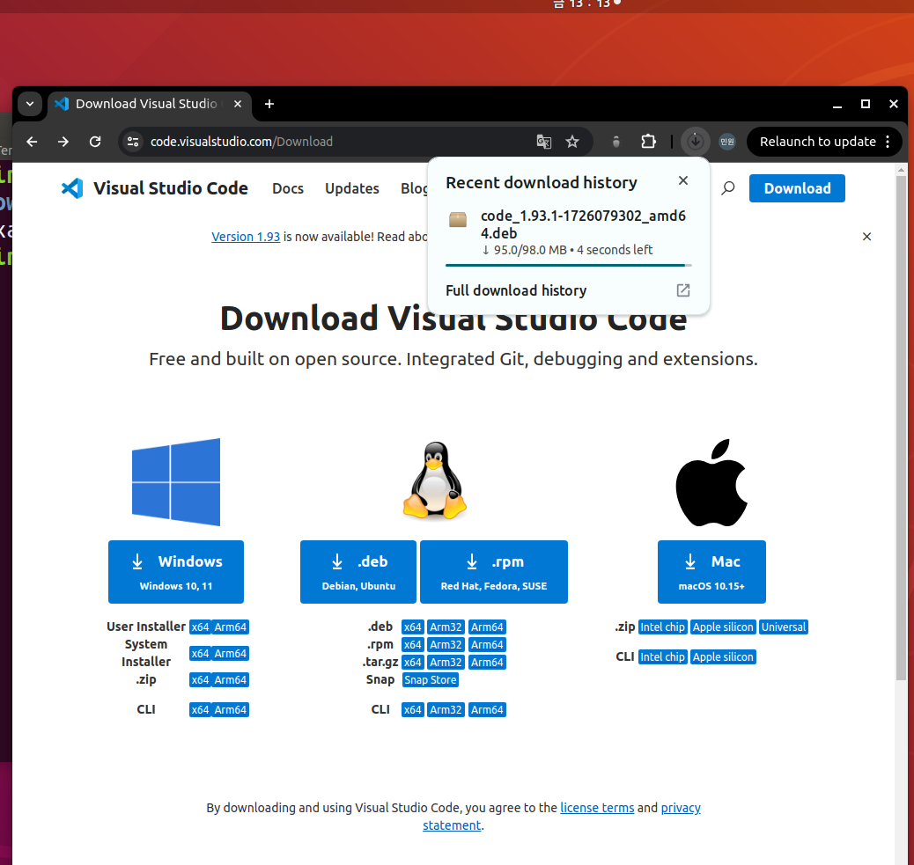Choose Mac CLI Intel chip download
Screen dimensions: 914x865
pyautogui.click(x=663, y=657)
